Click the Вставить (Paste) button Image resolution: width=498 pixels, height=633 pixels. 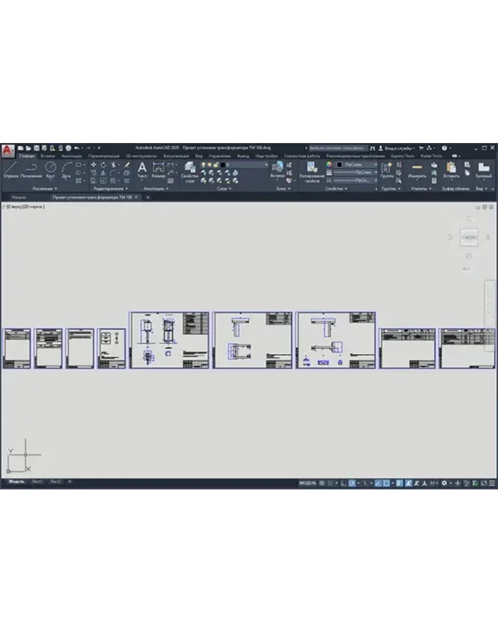click(451, 169)
